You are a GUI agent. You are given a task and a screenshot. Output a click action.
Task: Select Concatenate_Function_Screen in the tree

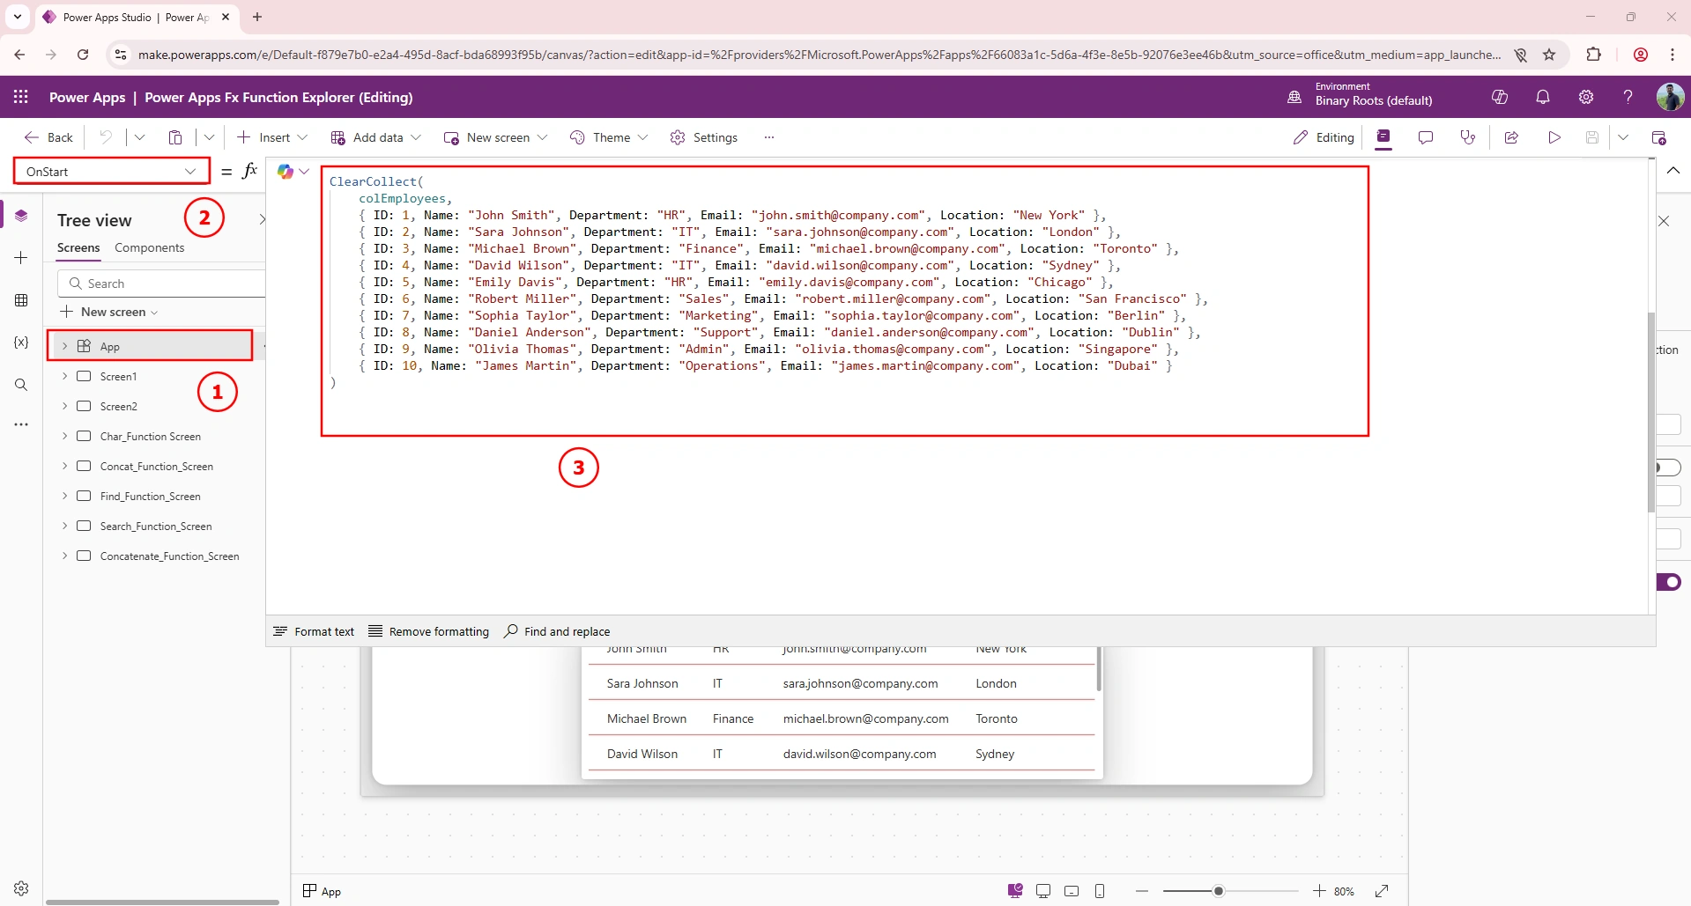coord(170,556)
